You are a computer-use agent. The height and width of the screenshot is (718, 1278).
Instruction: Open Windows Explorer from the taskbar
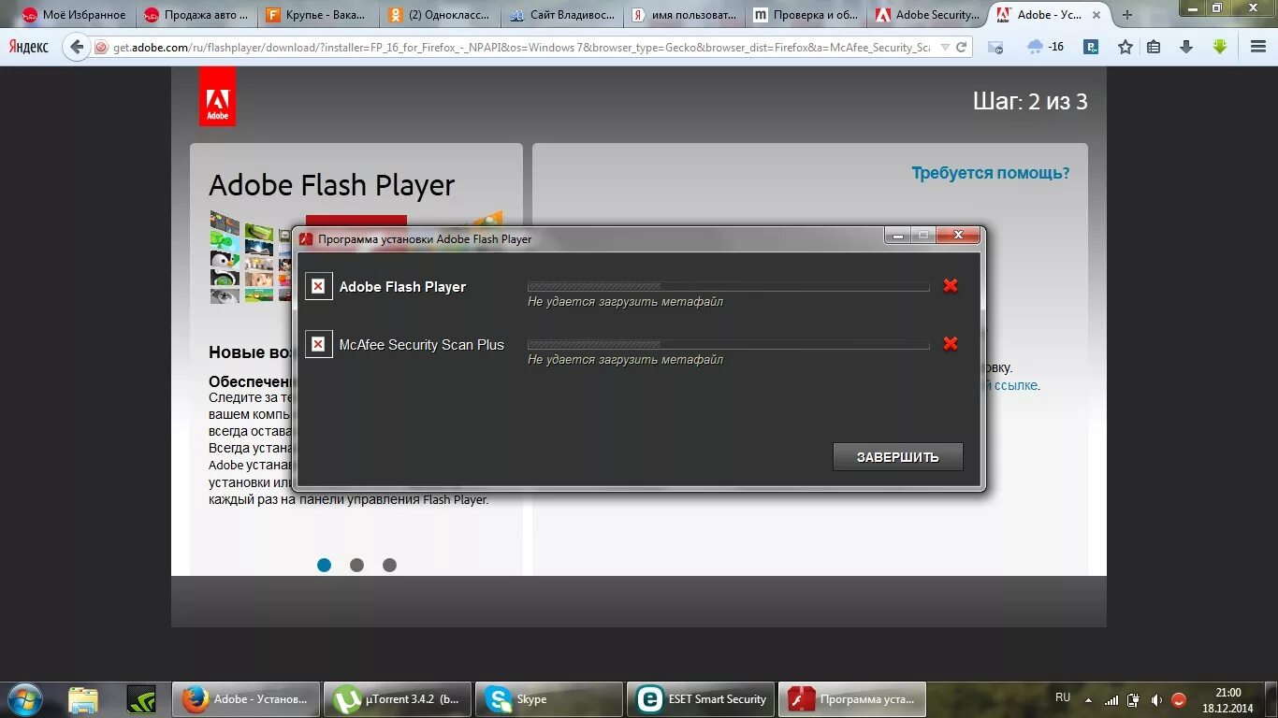(83, 699)
